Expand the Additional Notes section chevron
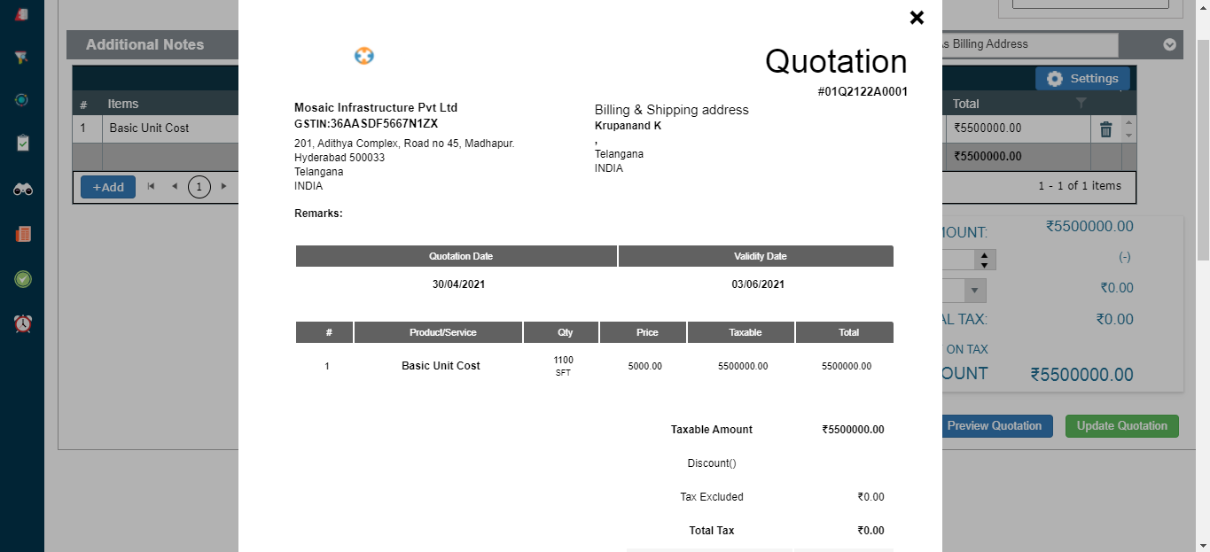 click(x=1169, y=45)
